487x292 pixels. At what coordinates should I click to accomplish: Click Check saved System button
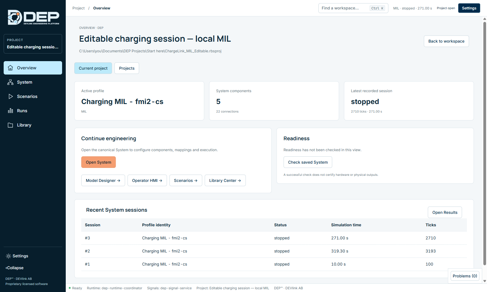click(x=308, y=162)
